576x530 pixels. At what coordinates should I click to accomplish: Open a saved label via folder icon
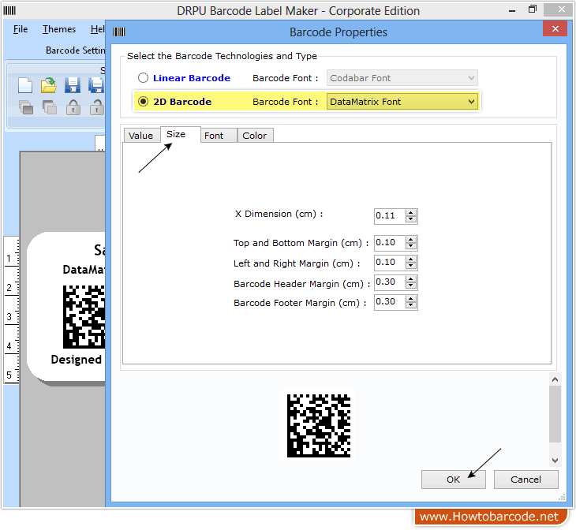(48, 85)
